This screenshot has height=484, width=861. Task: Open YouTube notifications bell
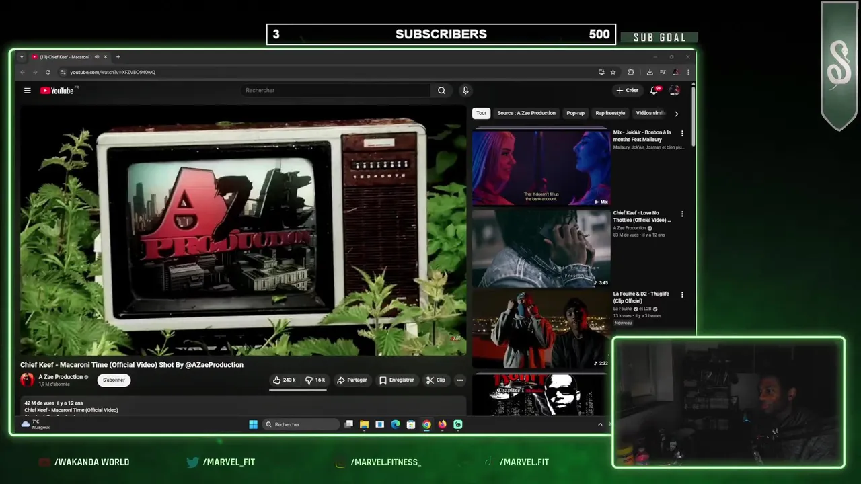click(x=654, y=90)
